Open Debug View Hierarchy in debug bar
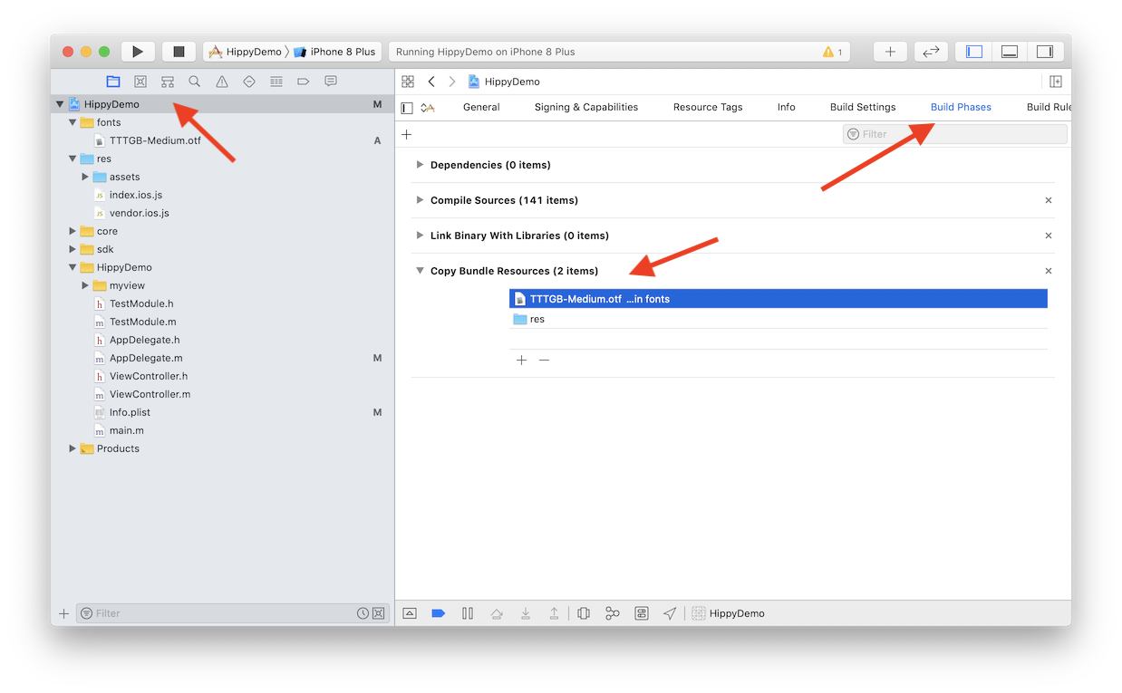Image resolution: width=1122 pixels, height=693 pixels. click(x=584, y=613)
